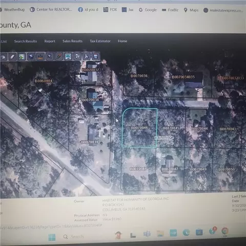Open the Teams taskbar icon
The height and width of the screenshot is (246, 246).
click(147, 234)
